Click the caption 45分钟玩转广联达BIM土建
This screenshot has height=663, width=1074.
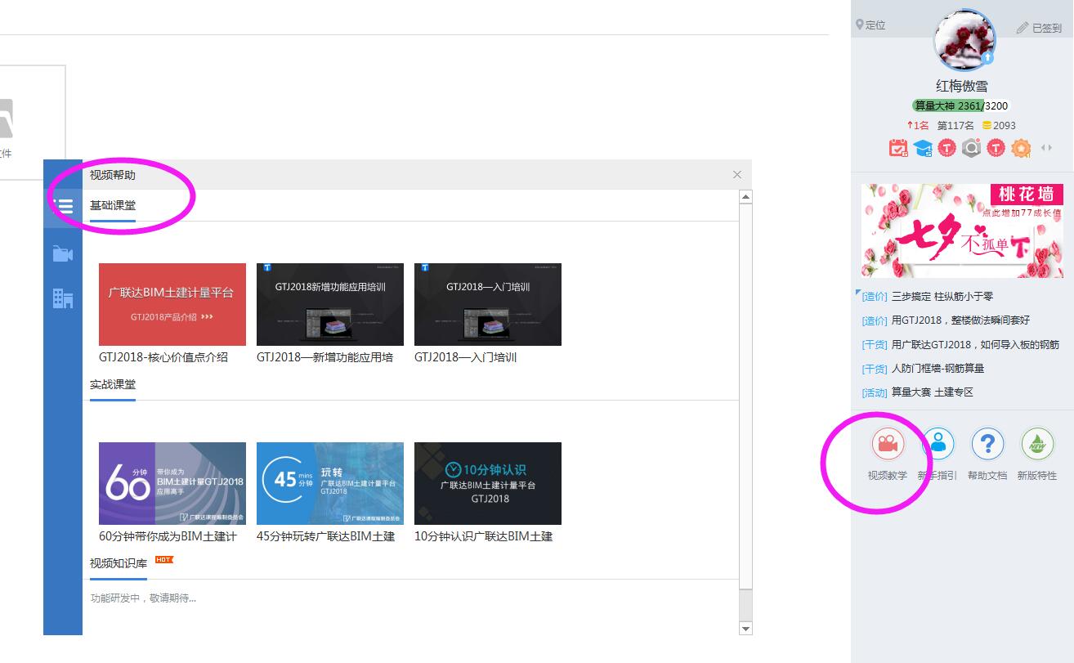tap(325, 536)
